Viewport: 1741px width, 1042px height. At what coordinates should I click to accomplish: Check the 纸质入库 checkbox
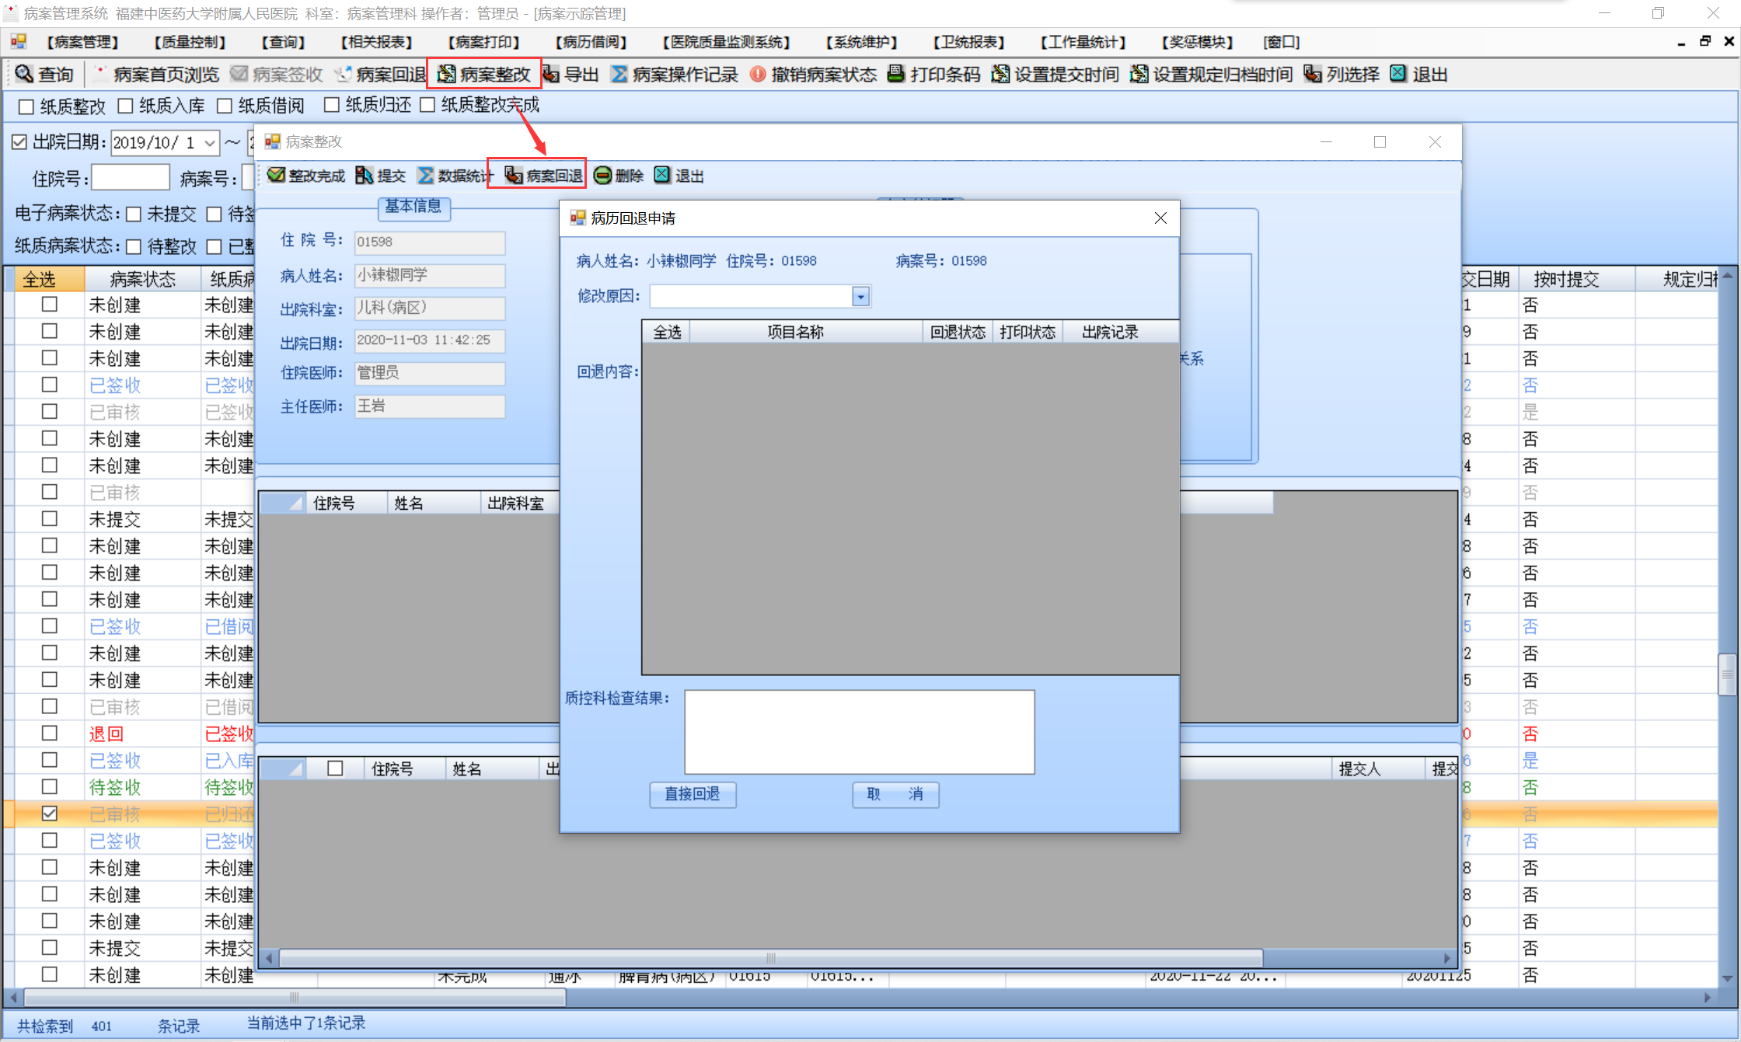[126, 106]
